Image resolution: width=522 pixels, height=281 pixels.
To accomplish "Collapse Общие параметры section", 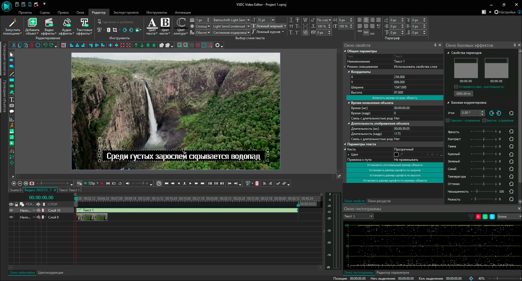I will click(x=345, y=51).
